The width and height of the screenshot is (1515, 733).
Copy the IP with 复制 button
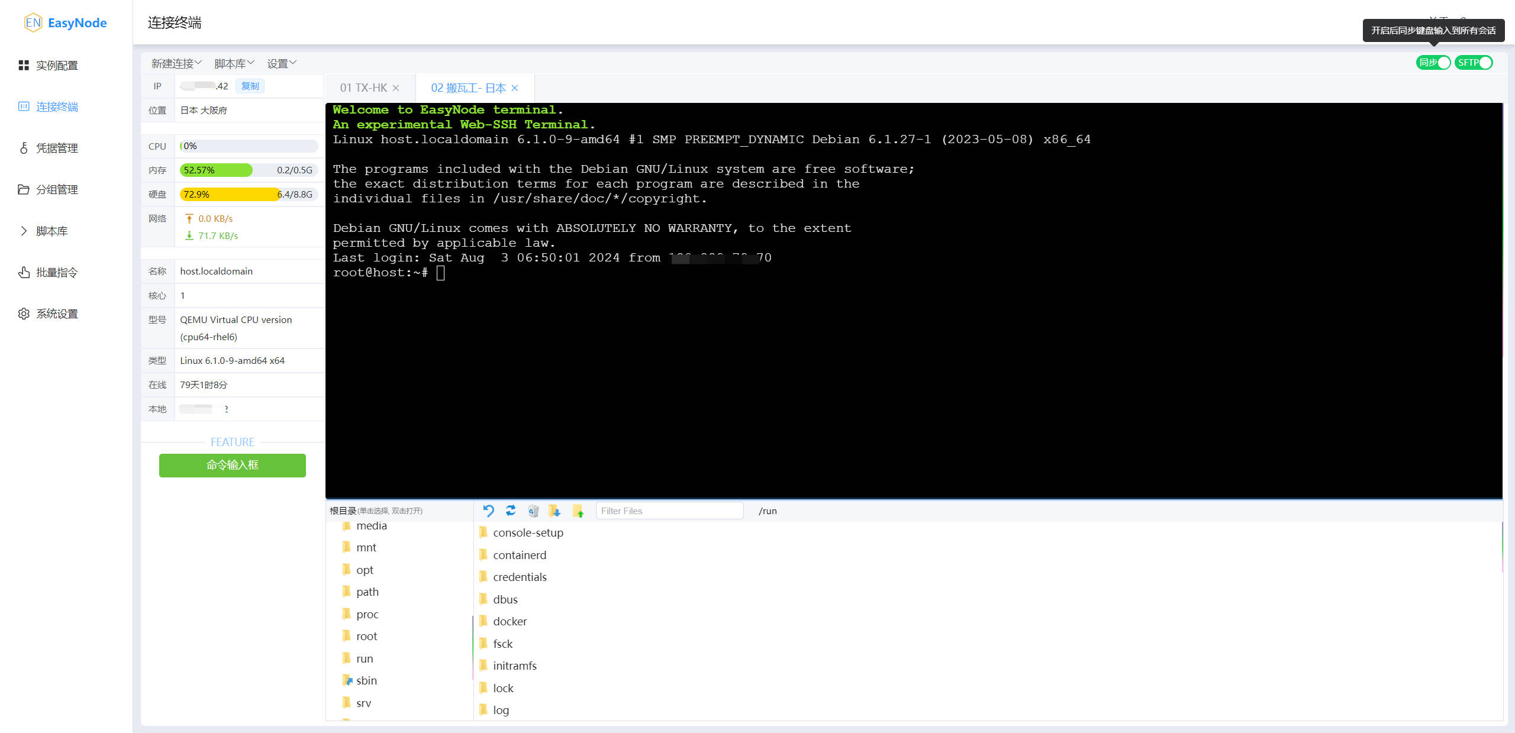point(250,86)
